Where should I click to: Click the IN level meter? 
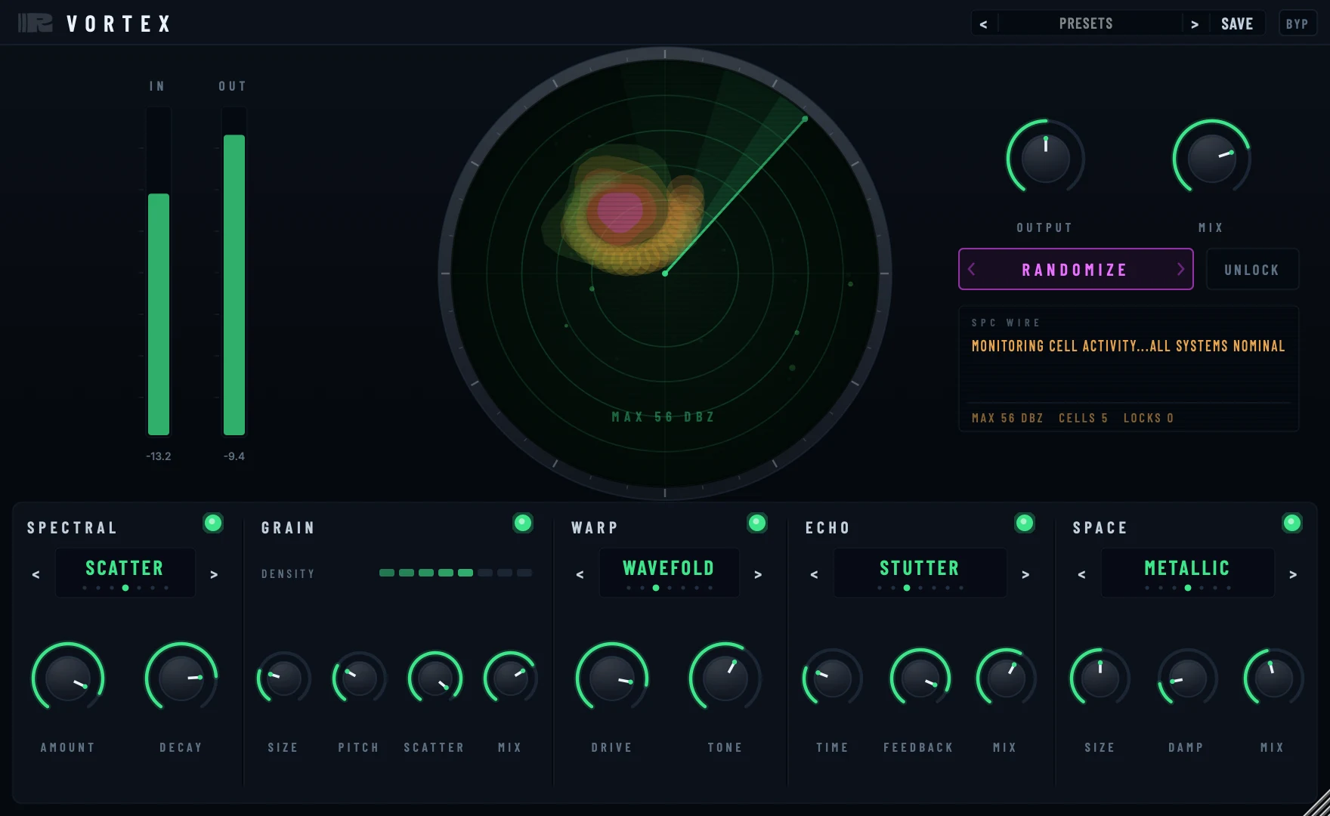[x=159, y=272]
